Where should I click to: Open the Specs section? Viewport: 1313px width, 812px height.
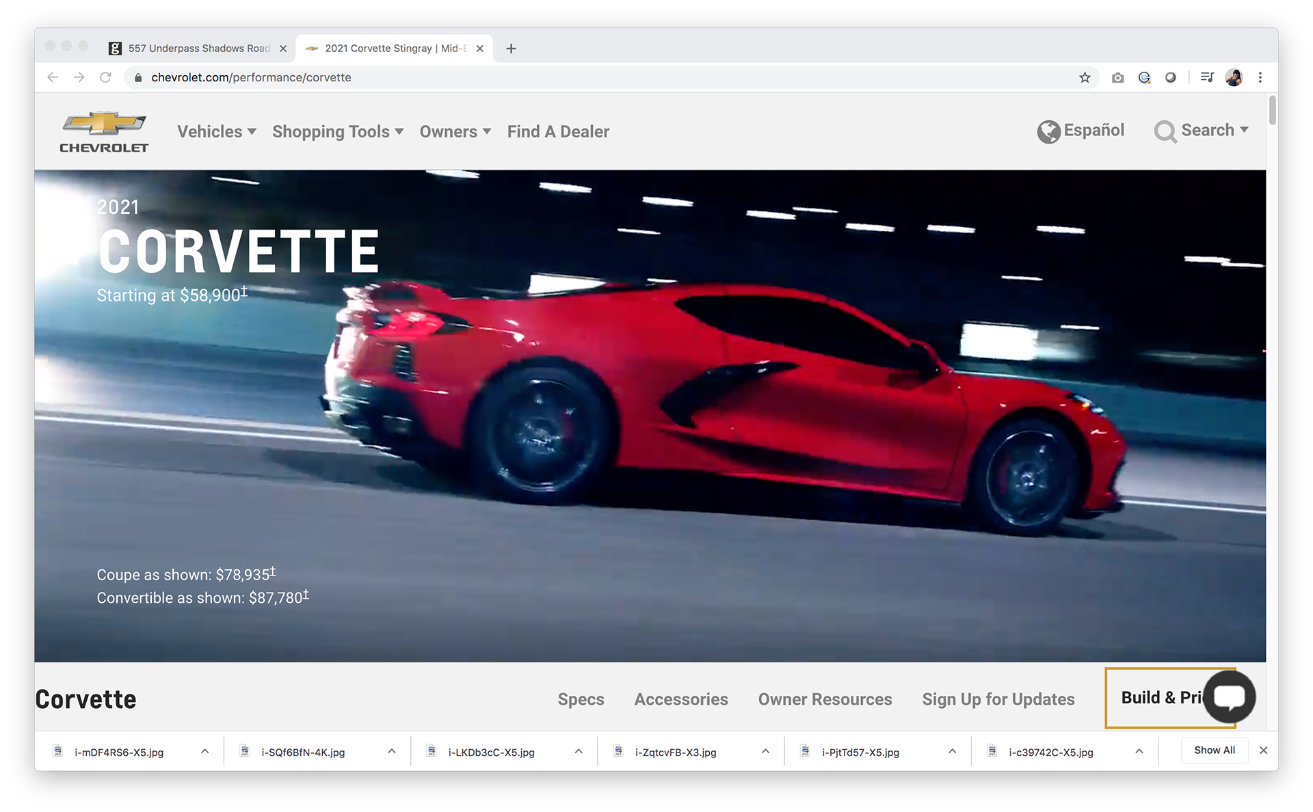tap(581, 699)
